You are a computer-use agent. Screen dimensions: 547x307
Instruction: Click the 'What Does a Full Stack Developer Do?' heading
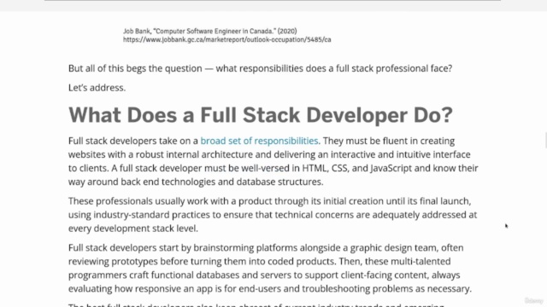coord(260,115)
